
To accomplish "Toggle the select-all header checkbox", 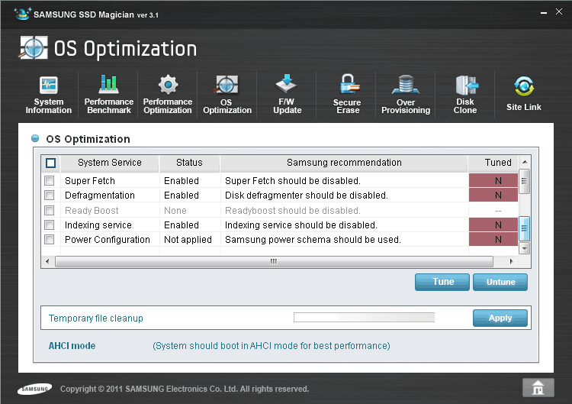I will click(x=50, y=163).
